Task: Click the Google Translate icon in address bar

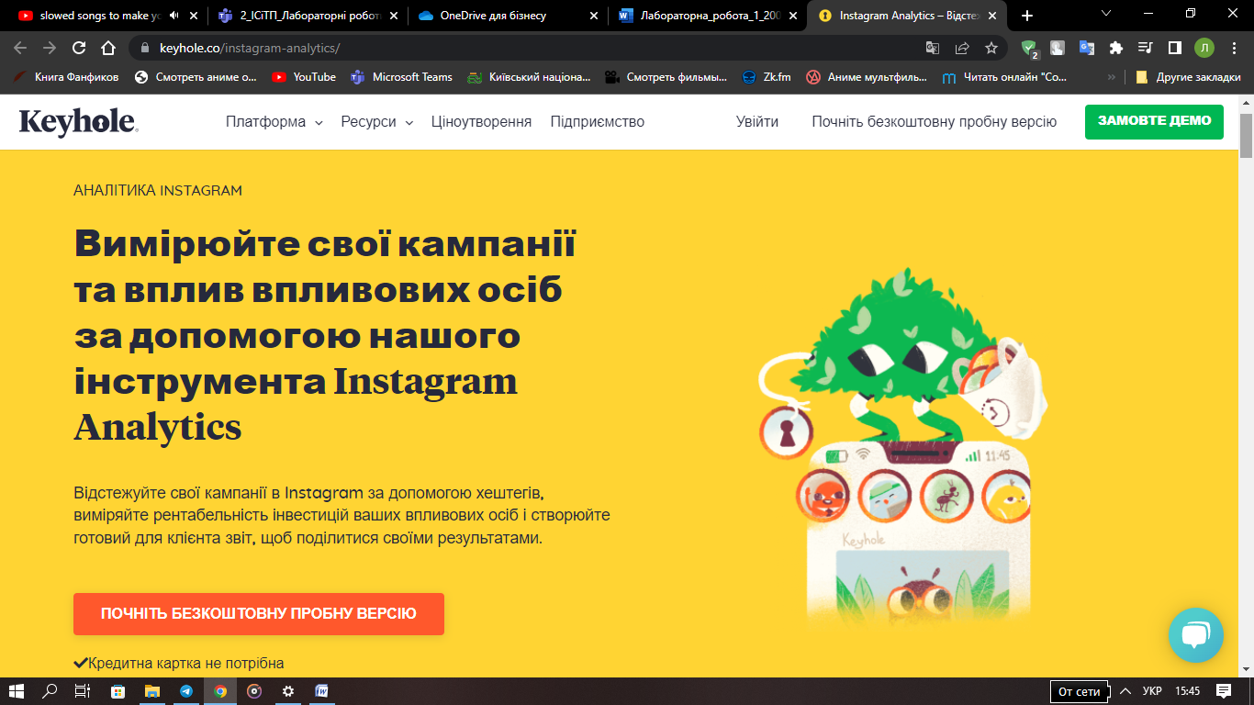Action: (x=933, y=48)
